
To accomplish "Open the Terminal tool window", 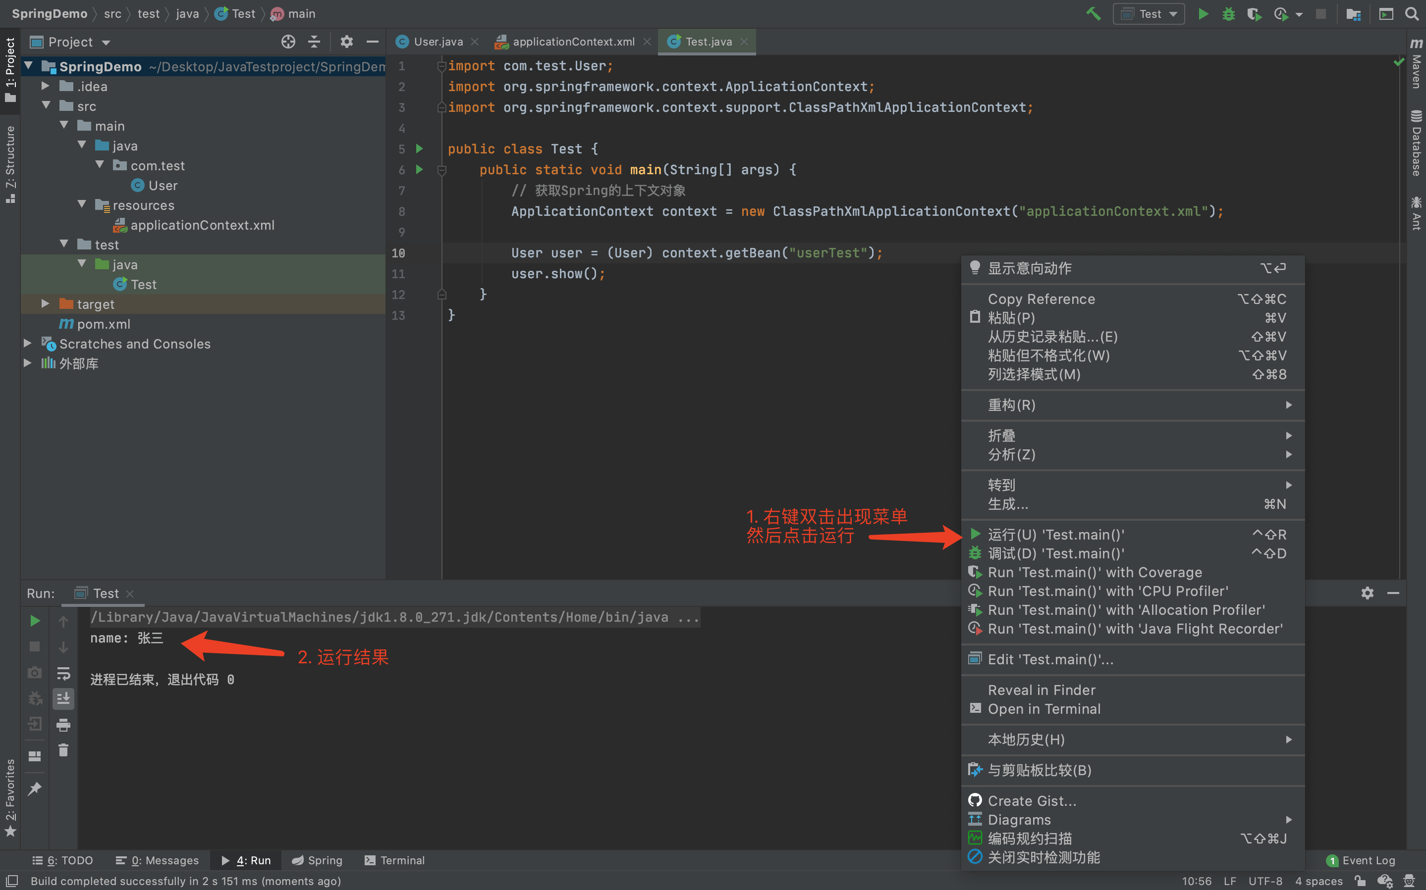I will [394, 861].
